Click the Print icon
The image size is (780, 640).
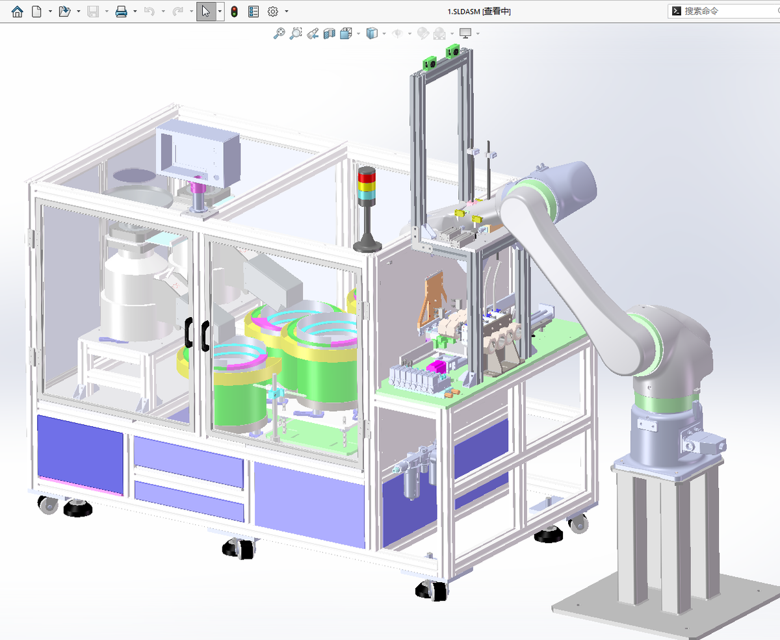pos(121,11)
